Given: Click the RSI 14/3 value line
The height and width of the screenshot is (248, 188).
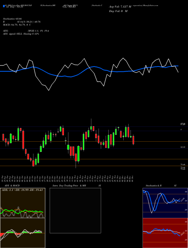Looking at the screenshot, I should click(22, 22).
